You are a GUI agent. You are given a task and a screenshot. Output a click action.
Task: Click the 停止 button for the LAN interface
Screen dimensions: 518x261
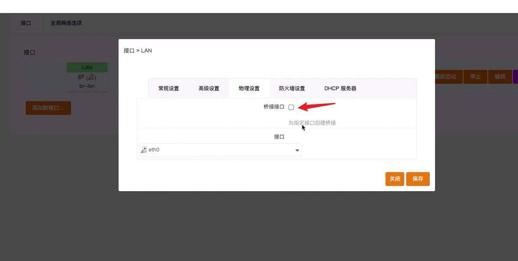[x=475, y=76]
